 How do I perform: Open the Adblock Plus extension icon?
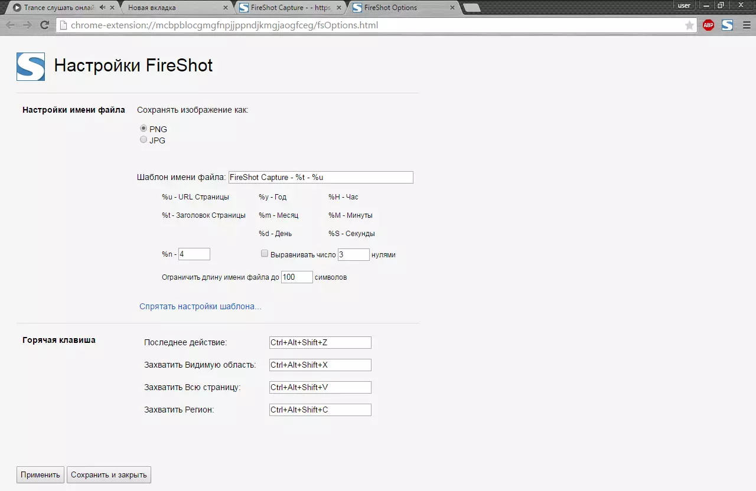(708, 25)
